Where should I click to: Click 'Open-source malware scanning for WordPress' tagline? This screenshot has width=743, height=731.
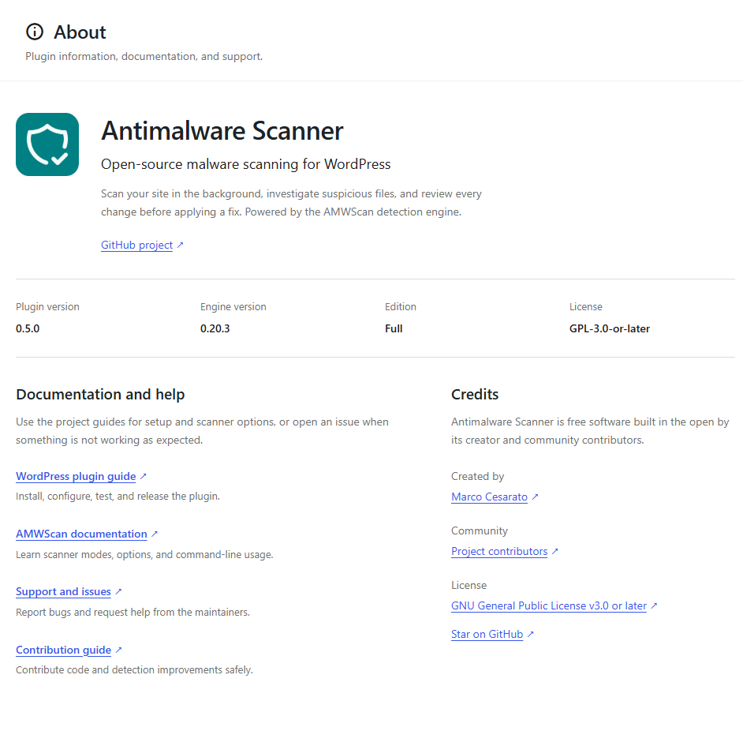point(245,164)
